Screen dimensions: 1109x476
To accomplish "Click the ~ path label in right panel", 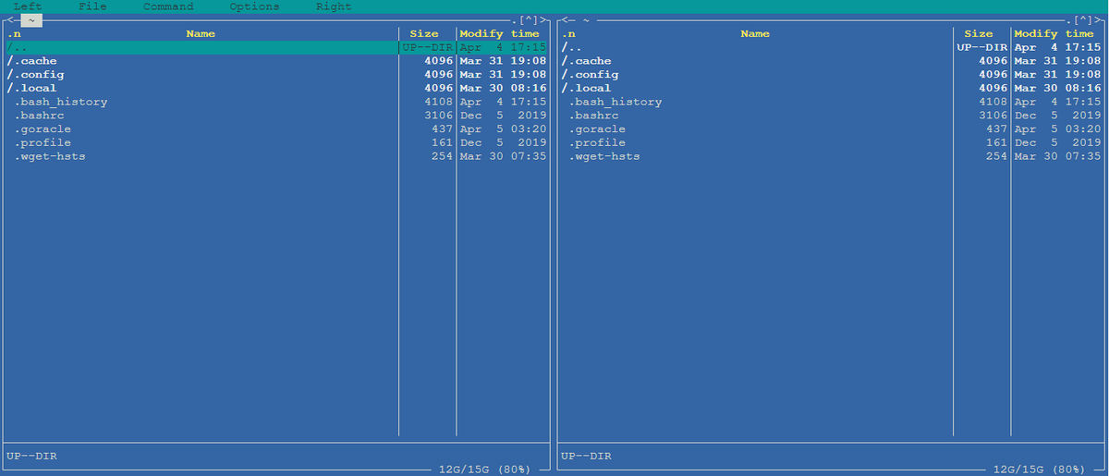I will coord(587,19).
